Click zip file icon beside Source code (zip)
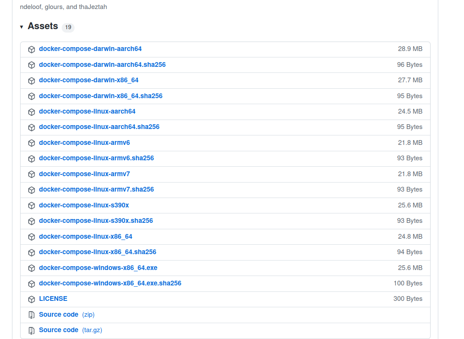The width and height of the screenshot is (464, 339). tap(32, 315)
